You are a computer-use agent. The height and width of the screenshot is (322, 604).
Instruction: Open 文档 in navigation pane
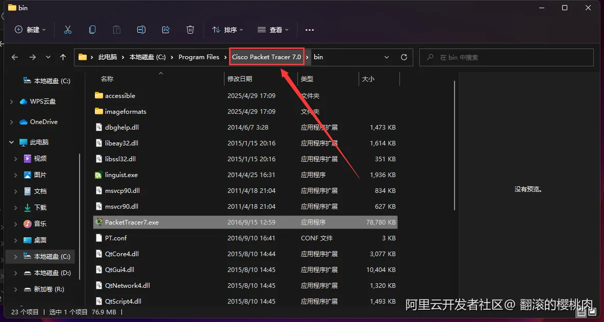click(40, 191)
